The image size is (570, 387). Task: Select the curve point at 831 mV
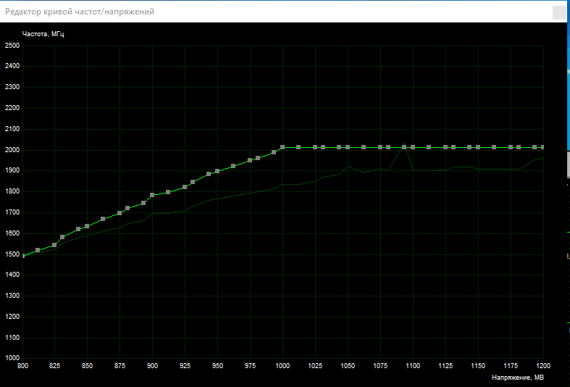(62, 237)
